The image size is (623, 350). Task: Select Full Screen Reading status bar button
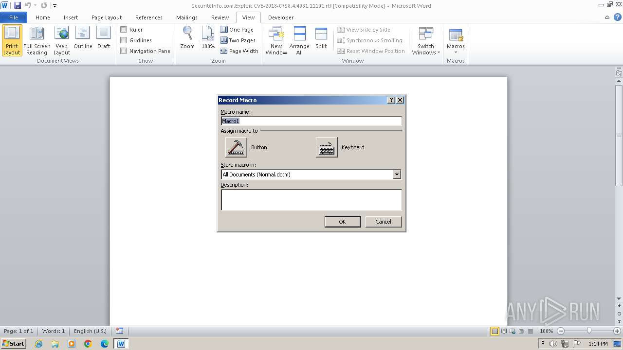(504, 331)
